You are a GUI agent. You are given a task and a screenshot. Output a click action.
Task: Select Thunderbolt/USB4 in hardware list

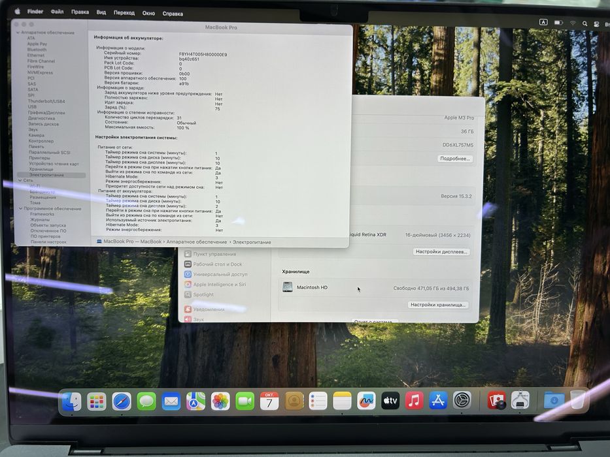[x=46, y=101]
